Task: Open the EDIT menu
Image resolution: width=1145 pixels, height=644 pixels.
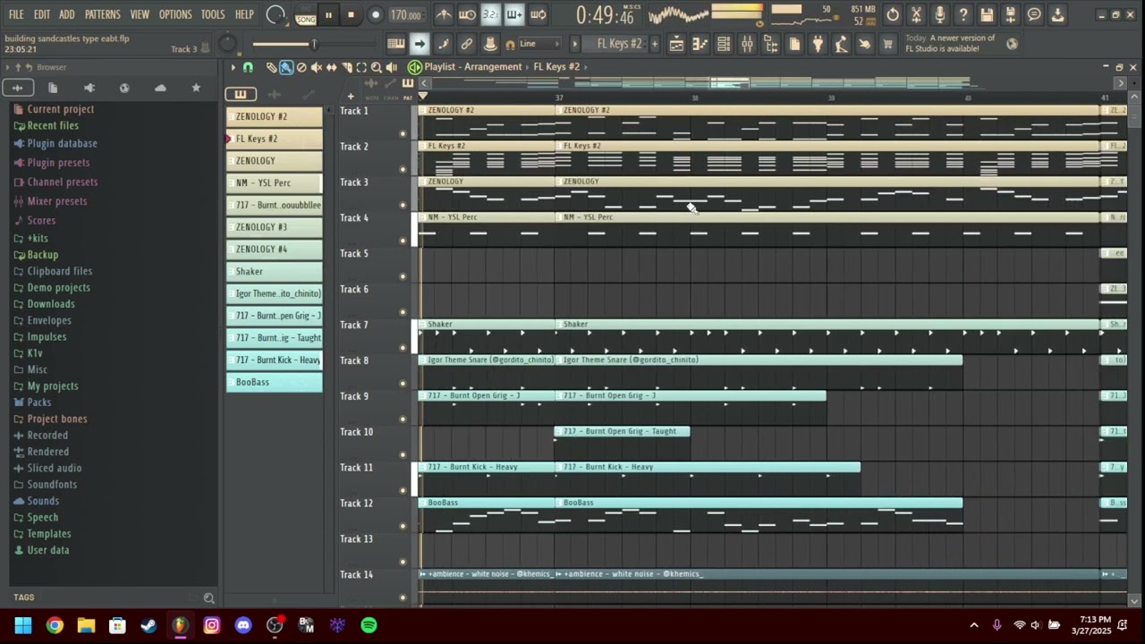Action: [x=42, y=14]
